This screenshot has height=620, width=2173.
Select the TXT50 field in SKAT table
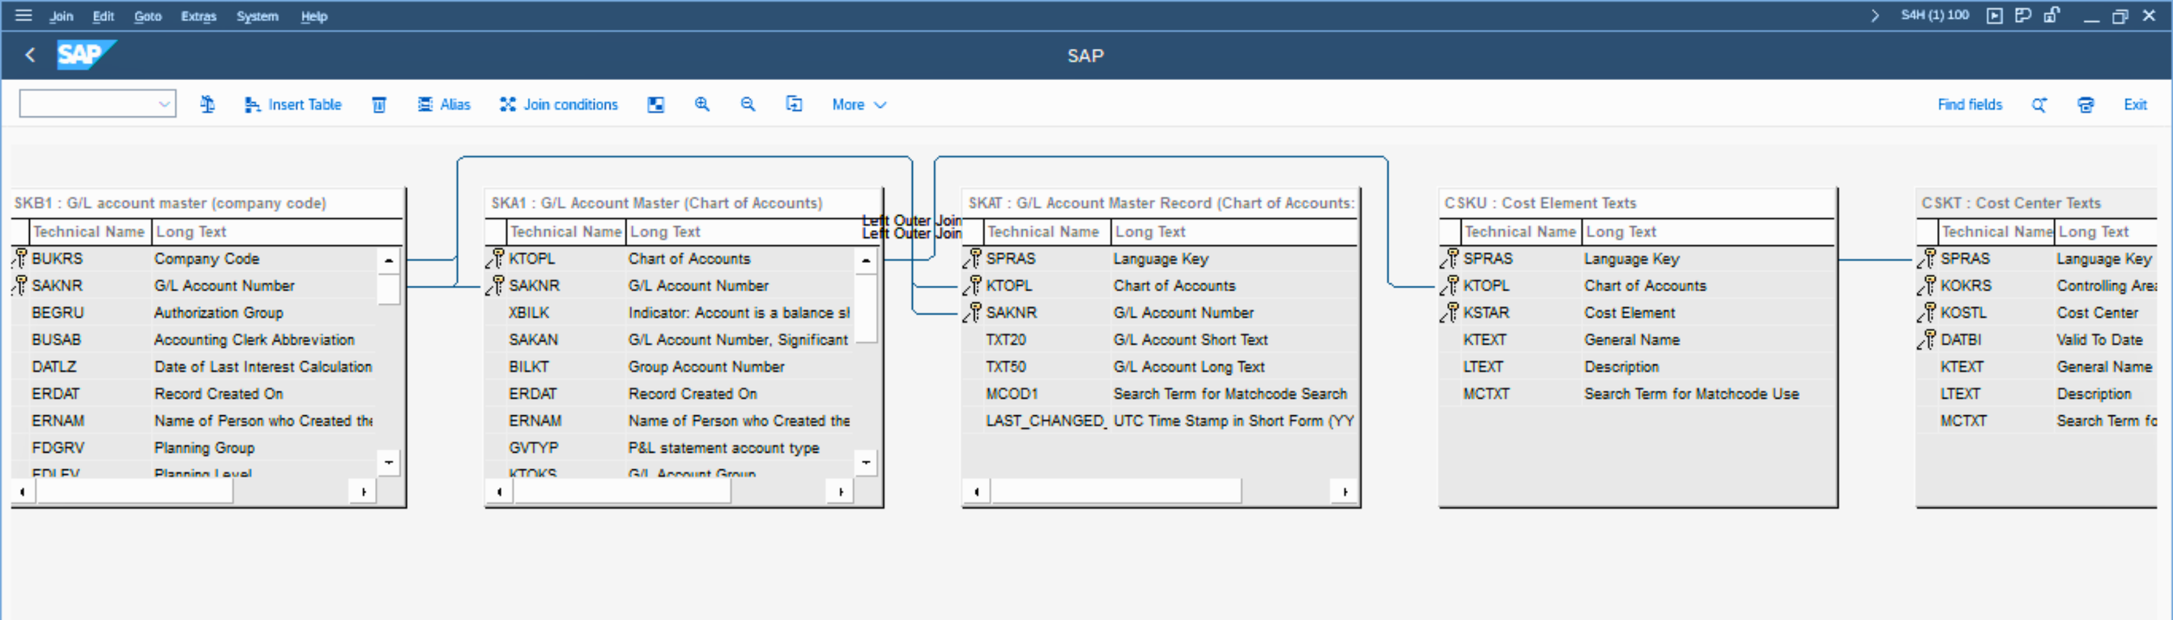[1006, 366]
